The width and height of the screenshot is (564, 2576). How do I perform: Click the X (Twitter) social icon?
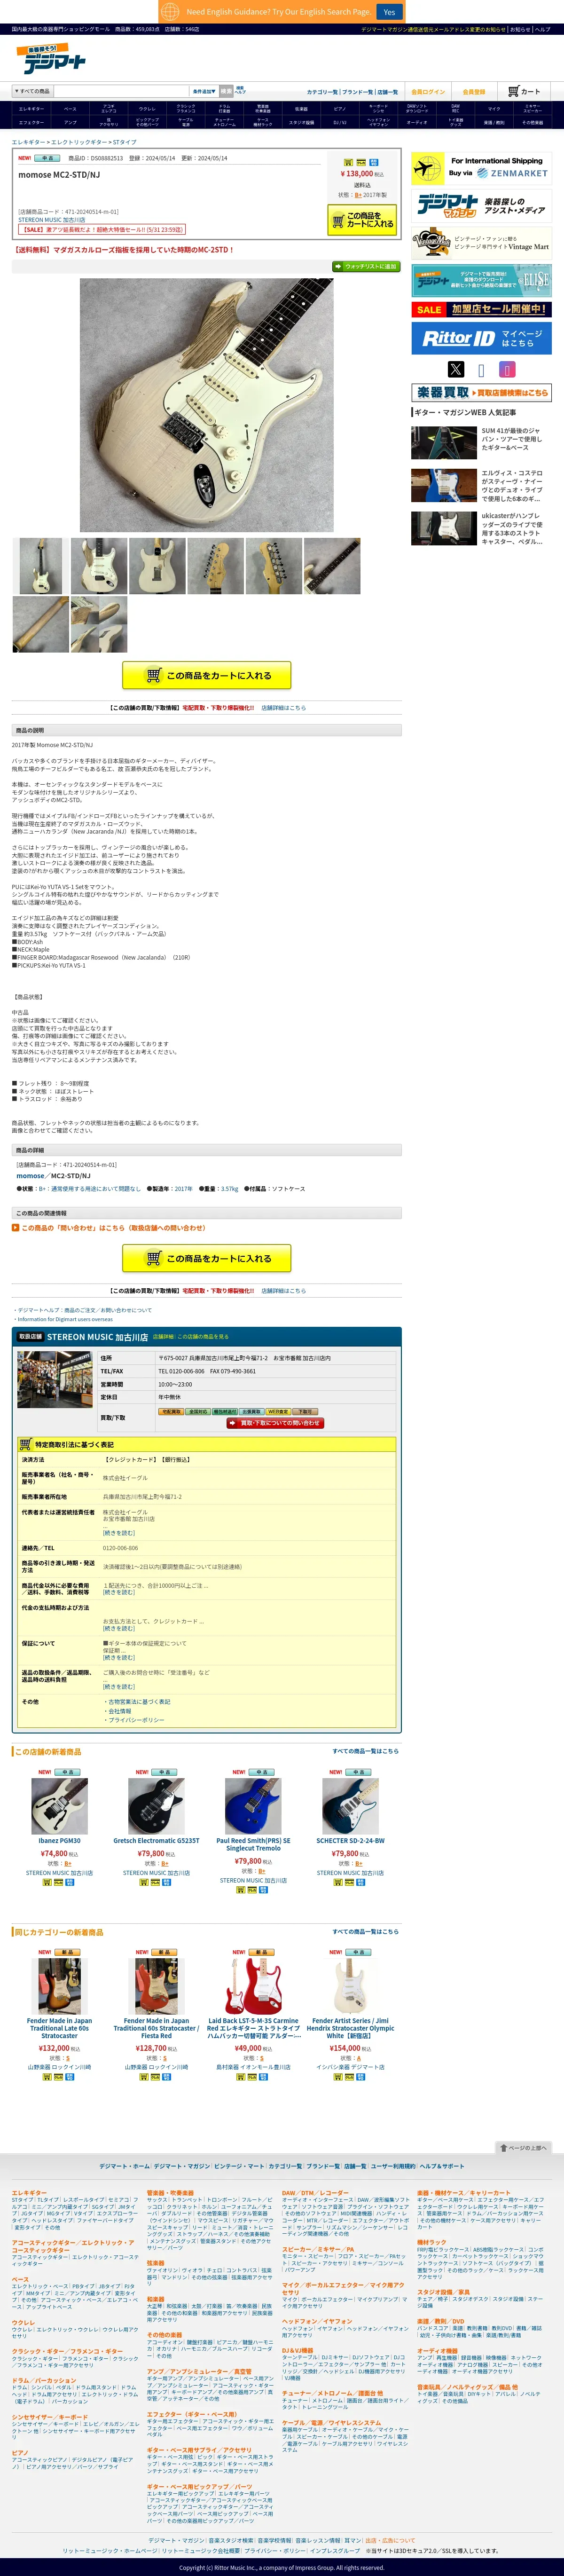click(456, 369)
